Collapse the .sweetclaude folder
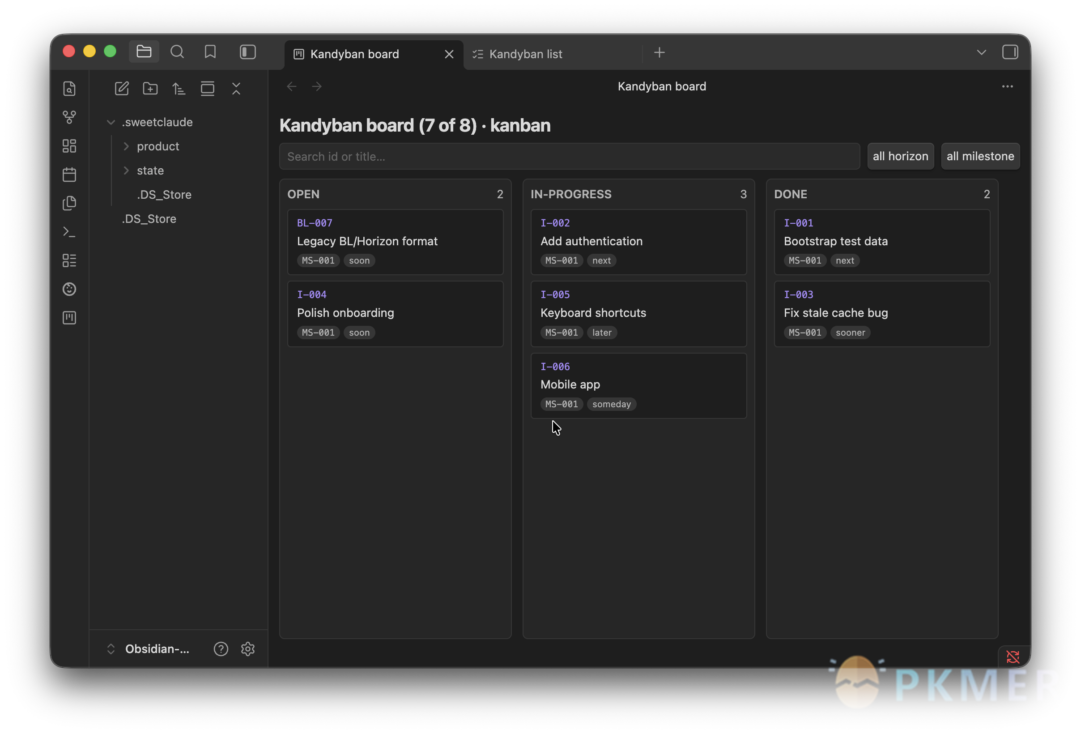 111,122
